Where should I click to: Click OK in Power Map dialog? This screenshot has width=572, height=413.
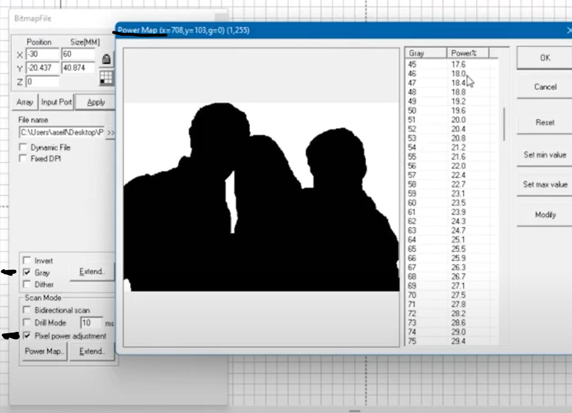(x=544, y=58)
